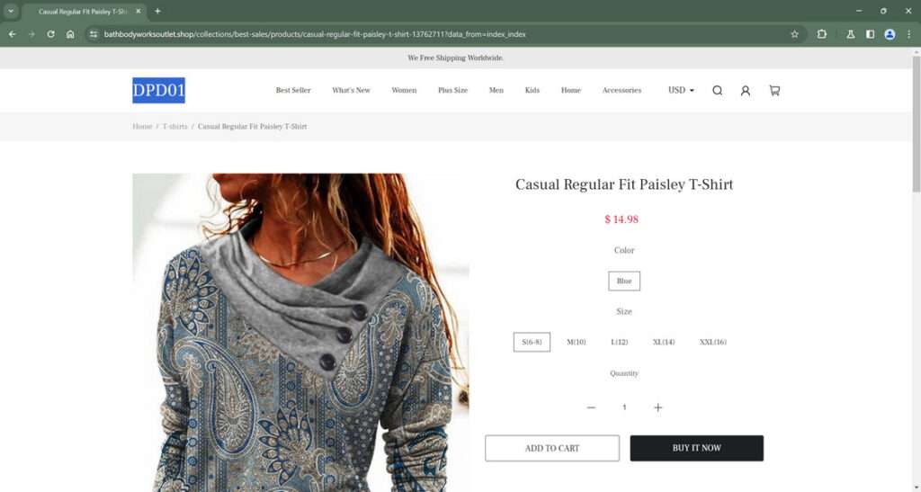Reload the page

pos(50,34)
